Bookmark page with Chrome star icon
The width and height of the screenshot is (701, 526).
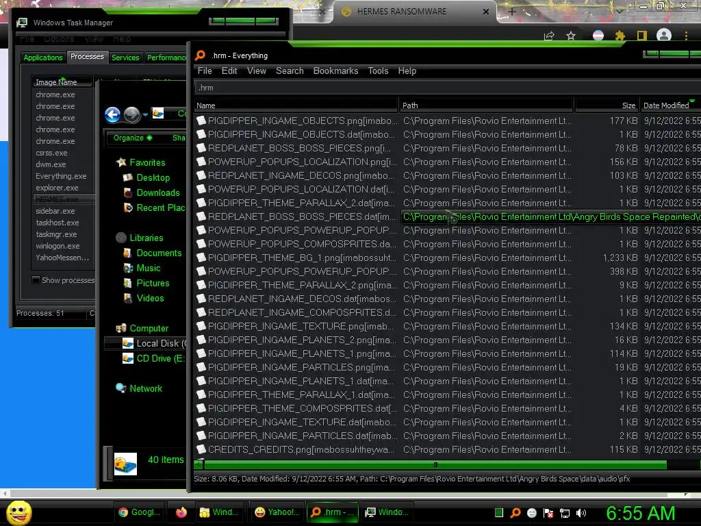(x=571, y=36)
